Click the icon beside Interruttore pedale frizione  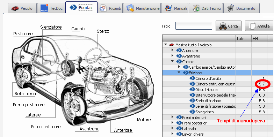192,95
